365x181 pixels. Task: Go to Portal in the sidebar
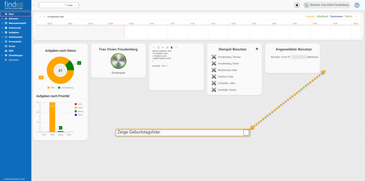(12, 46)
